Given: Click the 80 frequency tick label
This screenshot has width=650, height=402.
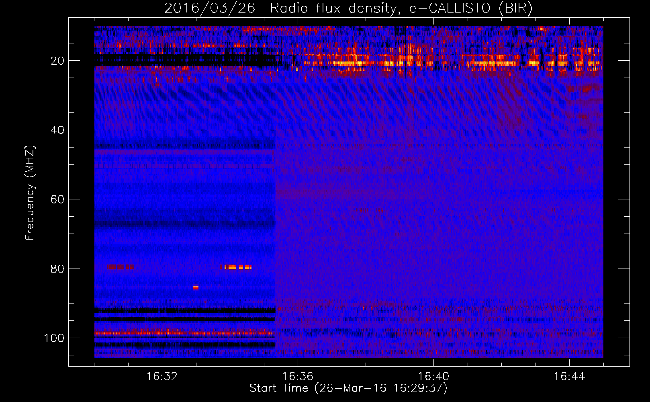Looking at the screenshot, I should pos(57,269).
